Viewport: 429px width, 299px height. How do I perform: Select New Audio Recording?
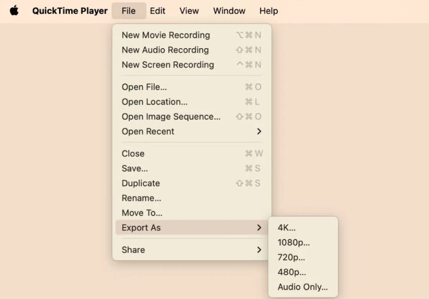click(165, 50)
